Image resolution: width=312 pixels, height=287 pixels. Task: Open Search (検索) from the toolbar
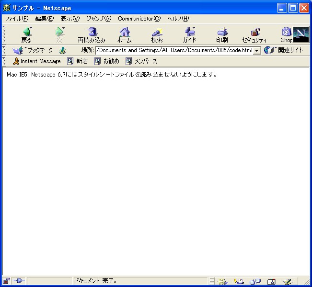157,35
